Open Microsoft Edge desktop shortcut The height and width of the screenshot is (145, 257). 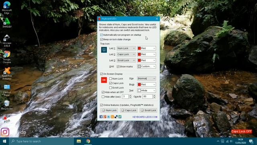point(7,8)
